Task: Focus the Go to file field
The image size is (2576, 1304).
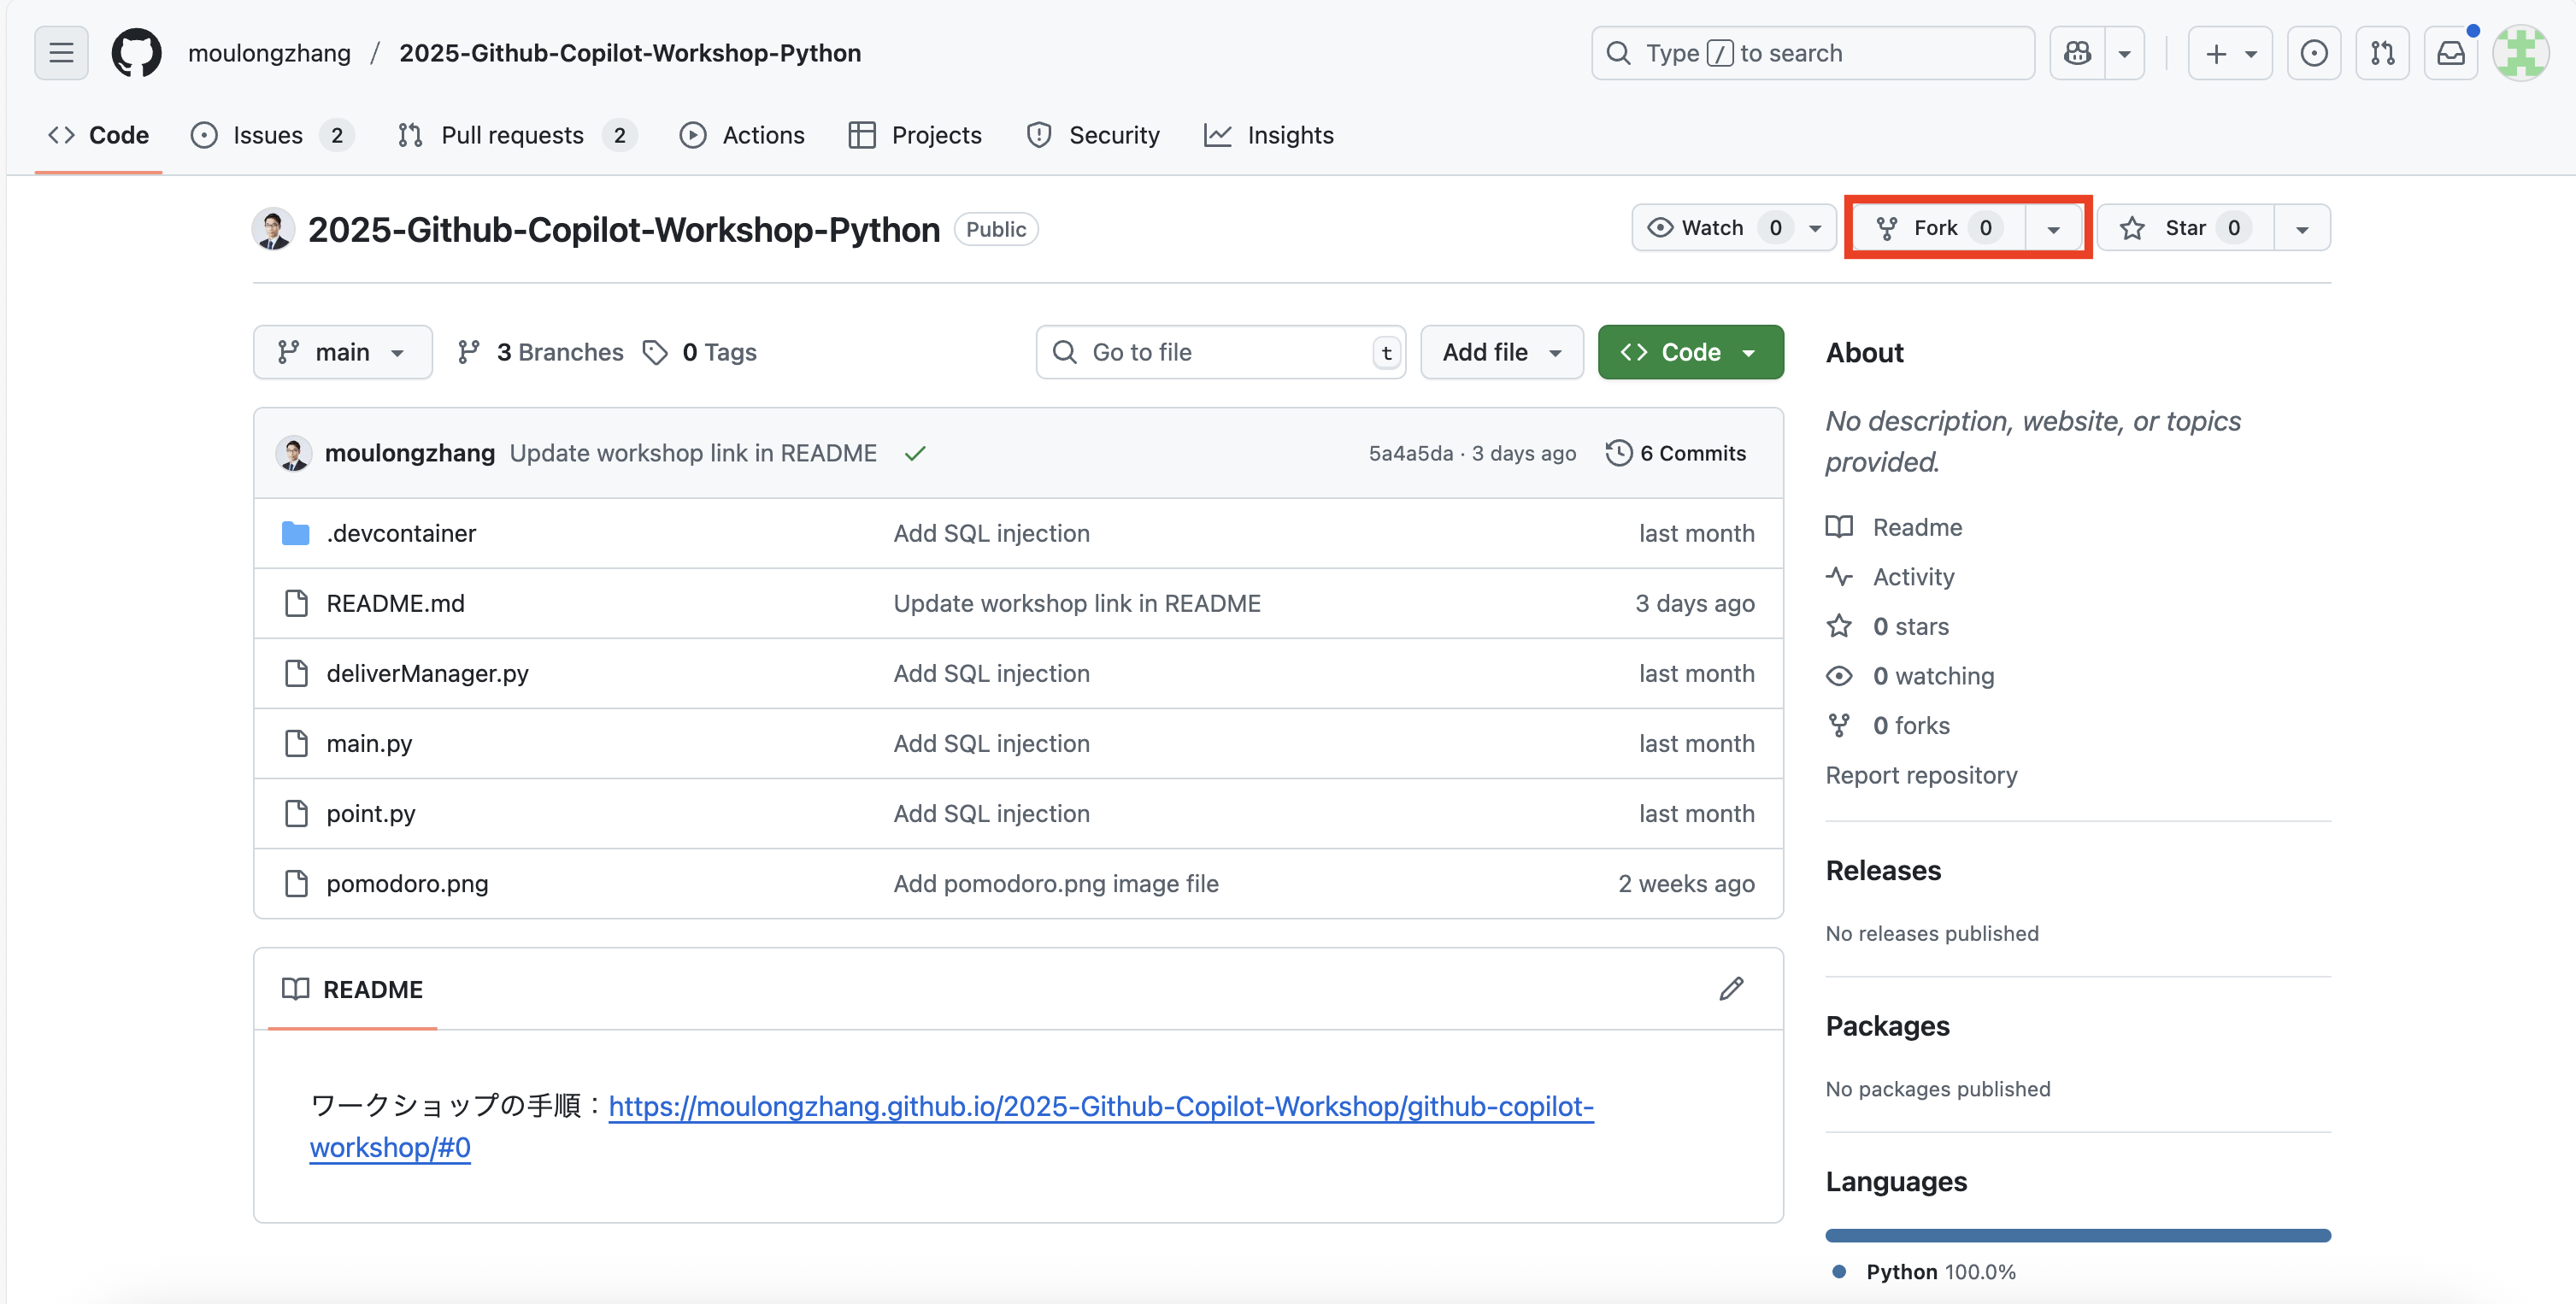Action: (x=1221, y=352)
